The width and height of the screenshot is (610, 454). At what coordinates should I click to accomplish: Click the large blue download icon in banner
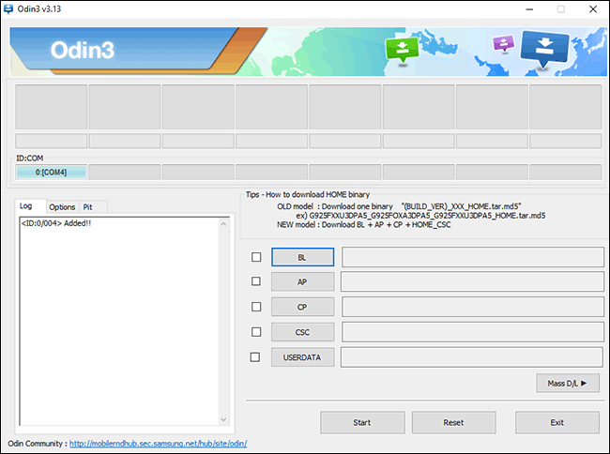[544, 48]
